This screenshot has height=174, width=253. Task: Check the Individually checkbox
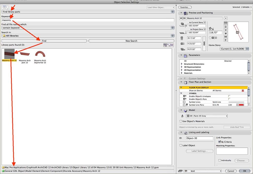(220, 161)
